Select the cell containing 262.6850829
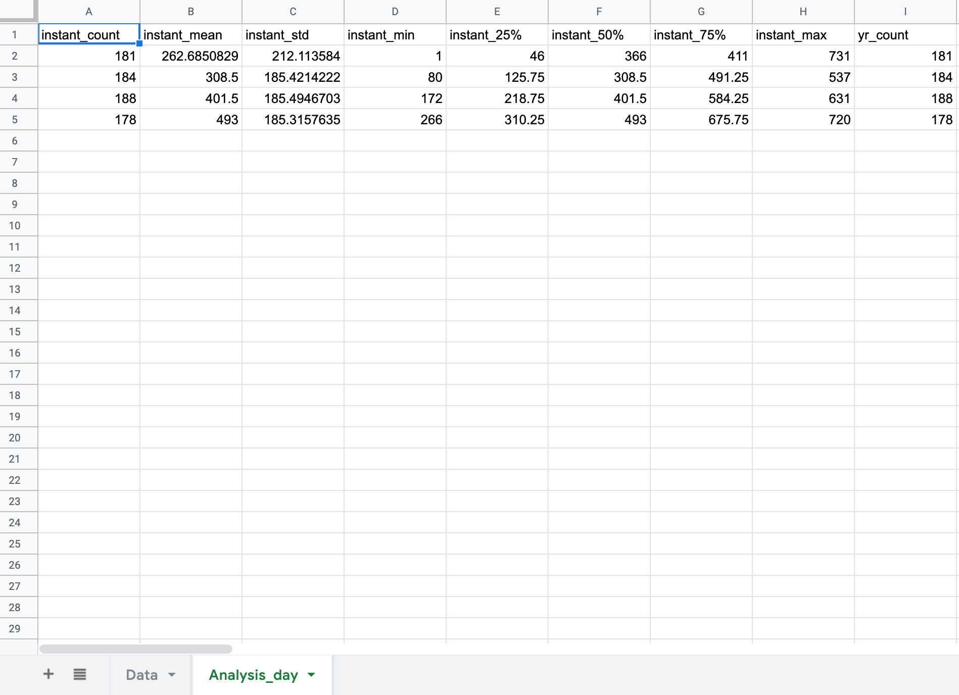The width and height of the screenshot is (959, 695). [191, 56]
